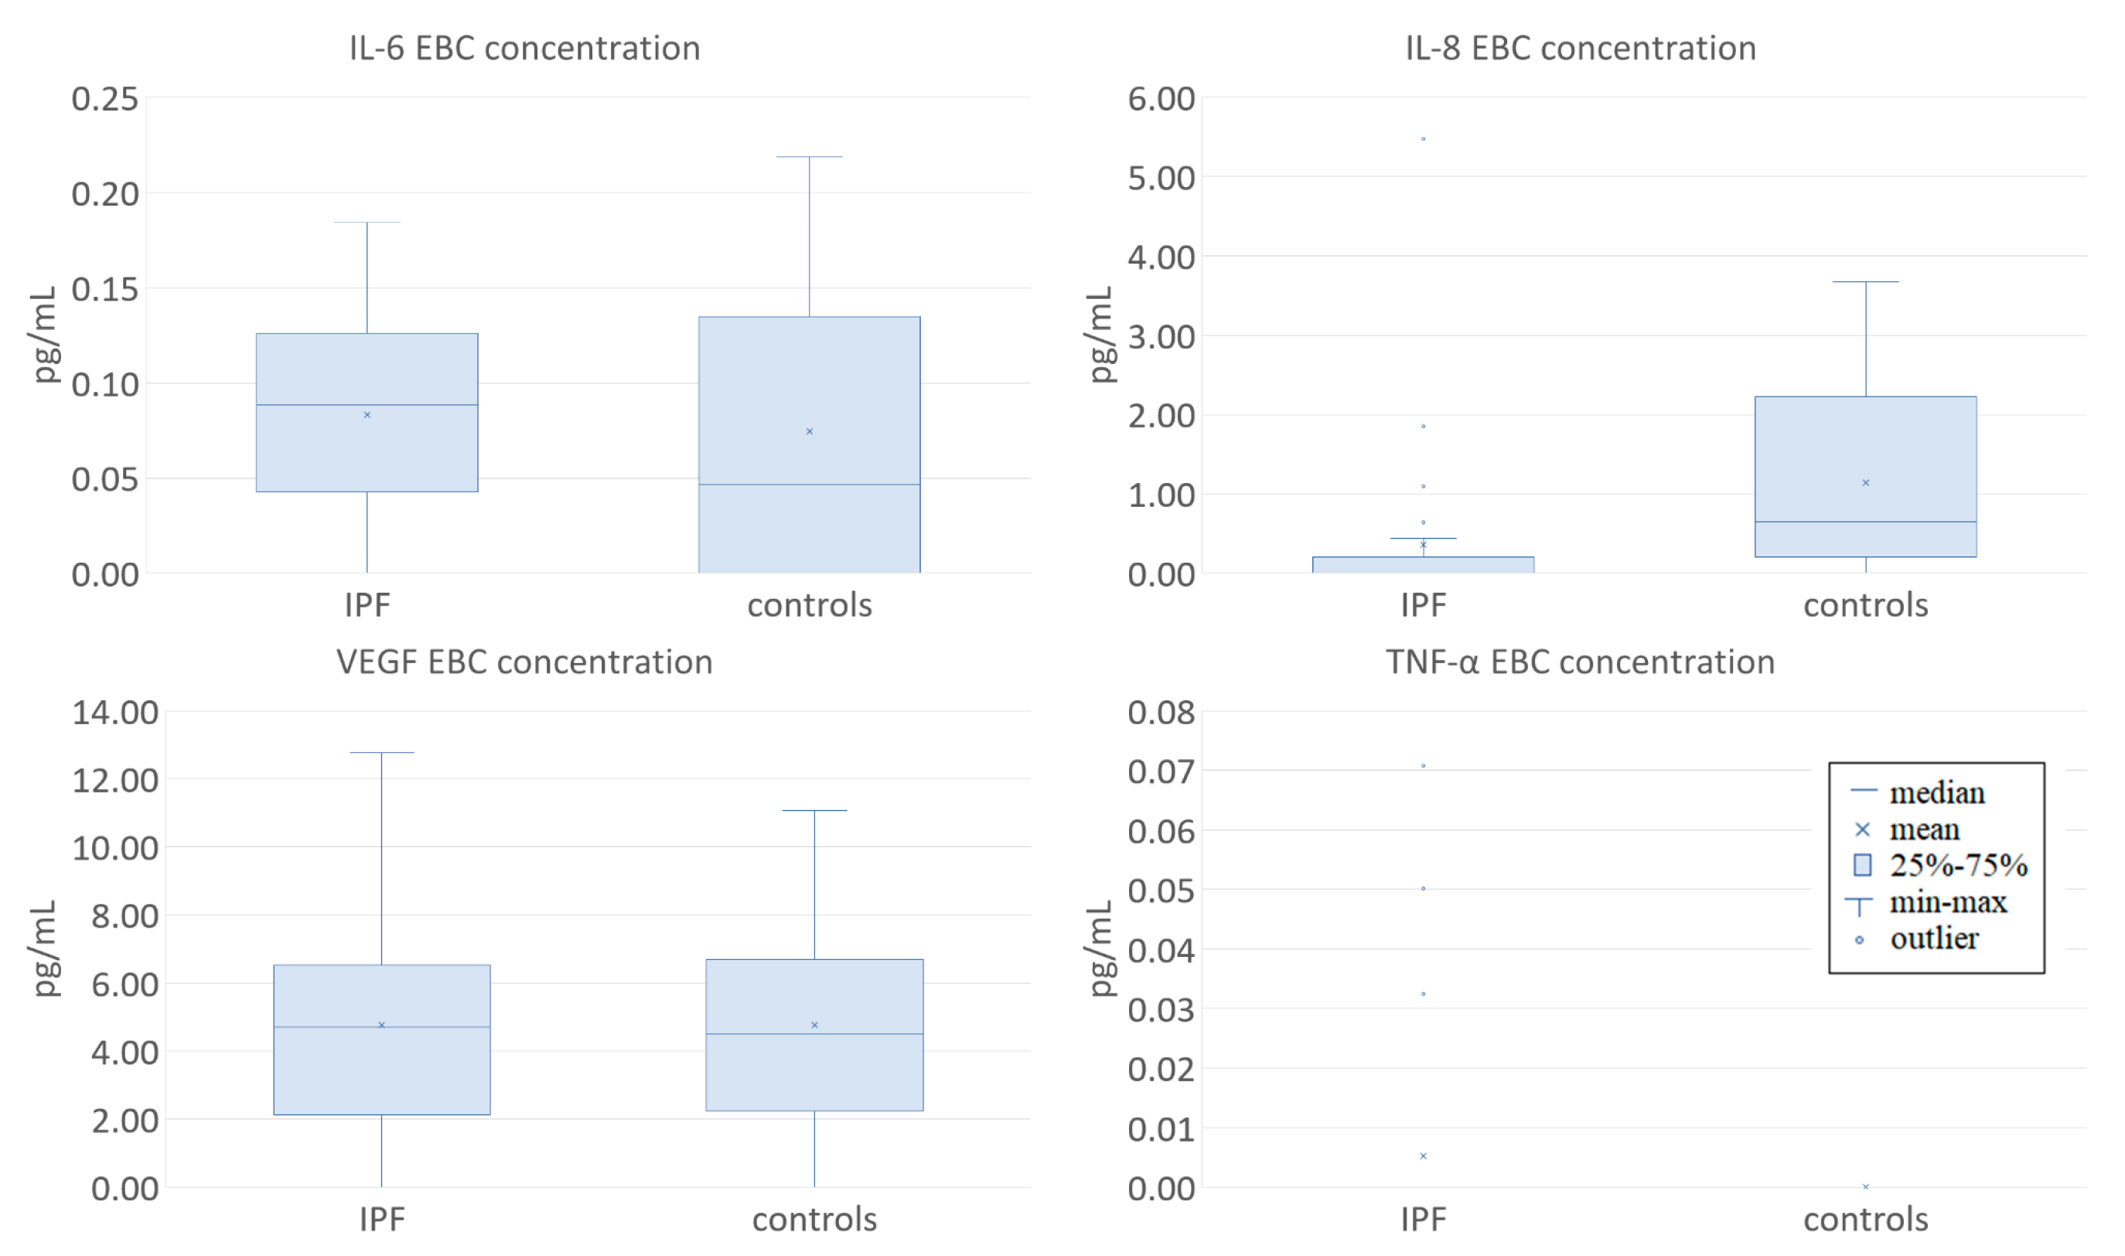Click the mean × symbol in the legend
This screenshot has height=1256, width=2125.
[x=1863, y=829]
